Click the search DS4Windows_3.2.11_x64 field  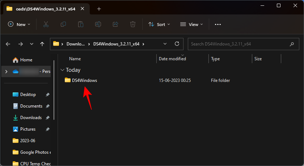click(243, 44)
